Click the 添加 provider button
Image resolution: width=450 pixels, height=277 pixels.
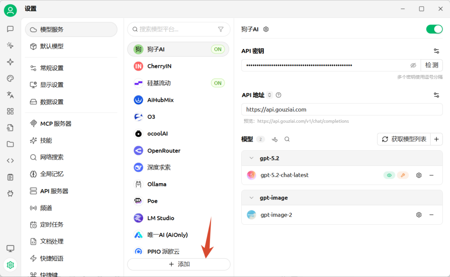(179, 264)
